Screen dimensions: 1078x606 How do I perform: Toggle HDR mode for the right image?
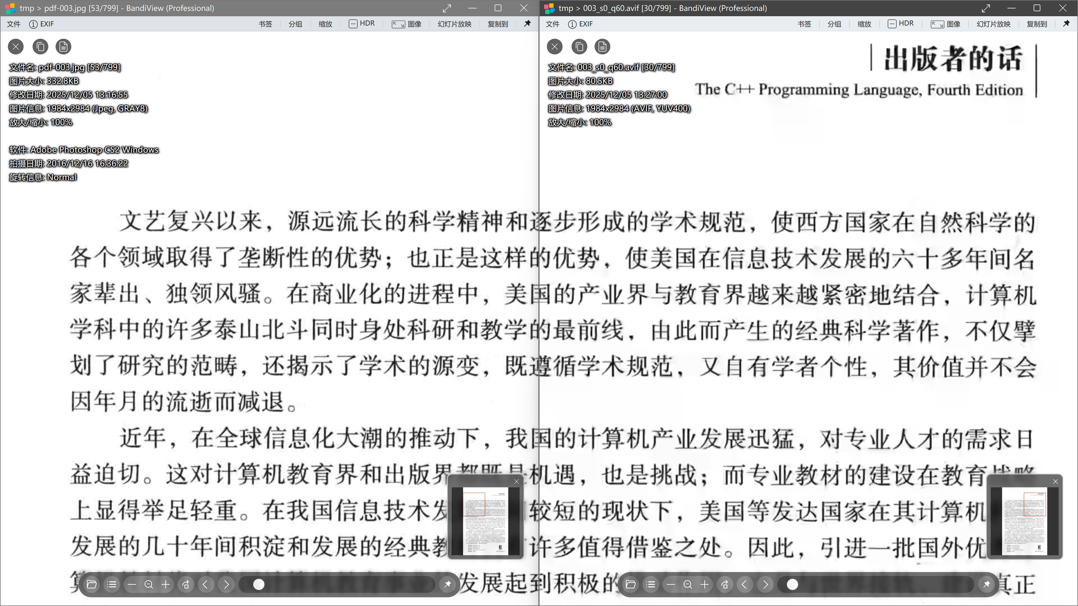tap(901, 23)
